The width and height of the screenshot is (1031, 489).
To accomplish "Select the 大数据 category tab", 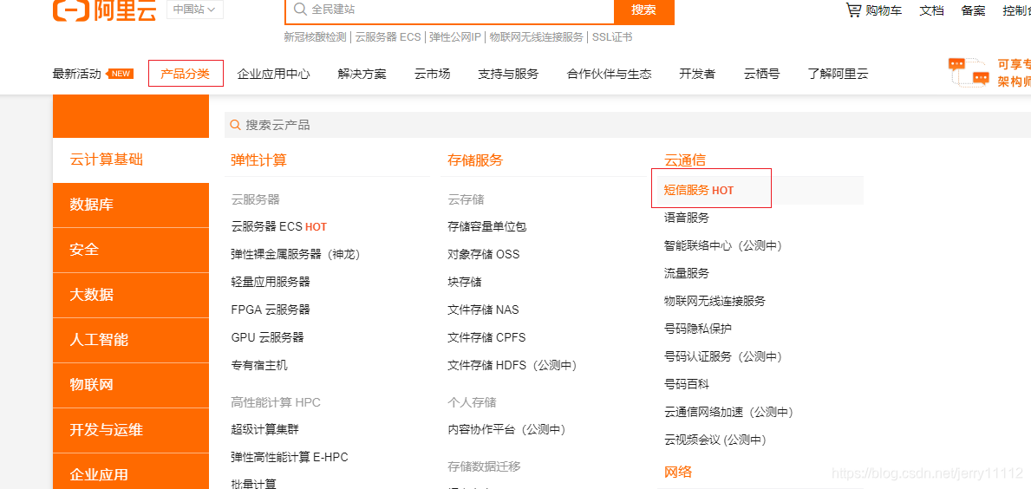I will point(131,295).
